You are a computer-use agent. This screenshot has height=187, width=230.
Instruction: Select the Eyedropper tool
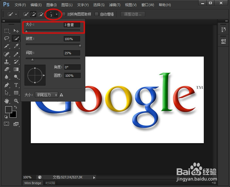[x=16, y=46]
